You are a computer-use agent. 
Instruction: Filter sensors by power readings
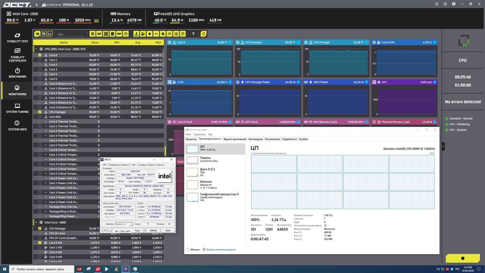(150, 33)
